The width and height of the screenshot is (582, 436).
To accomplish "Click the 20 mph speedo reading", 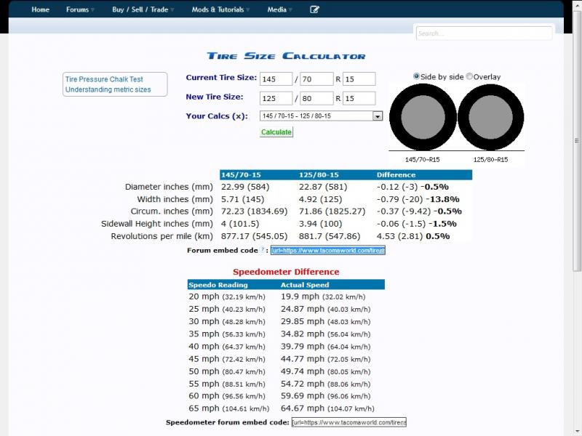I will (x=227, y=296).
